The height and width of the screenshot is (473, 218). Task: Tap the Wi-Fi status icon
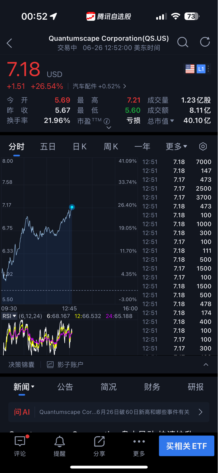[x=176, y=16]
